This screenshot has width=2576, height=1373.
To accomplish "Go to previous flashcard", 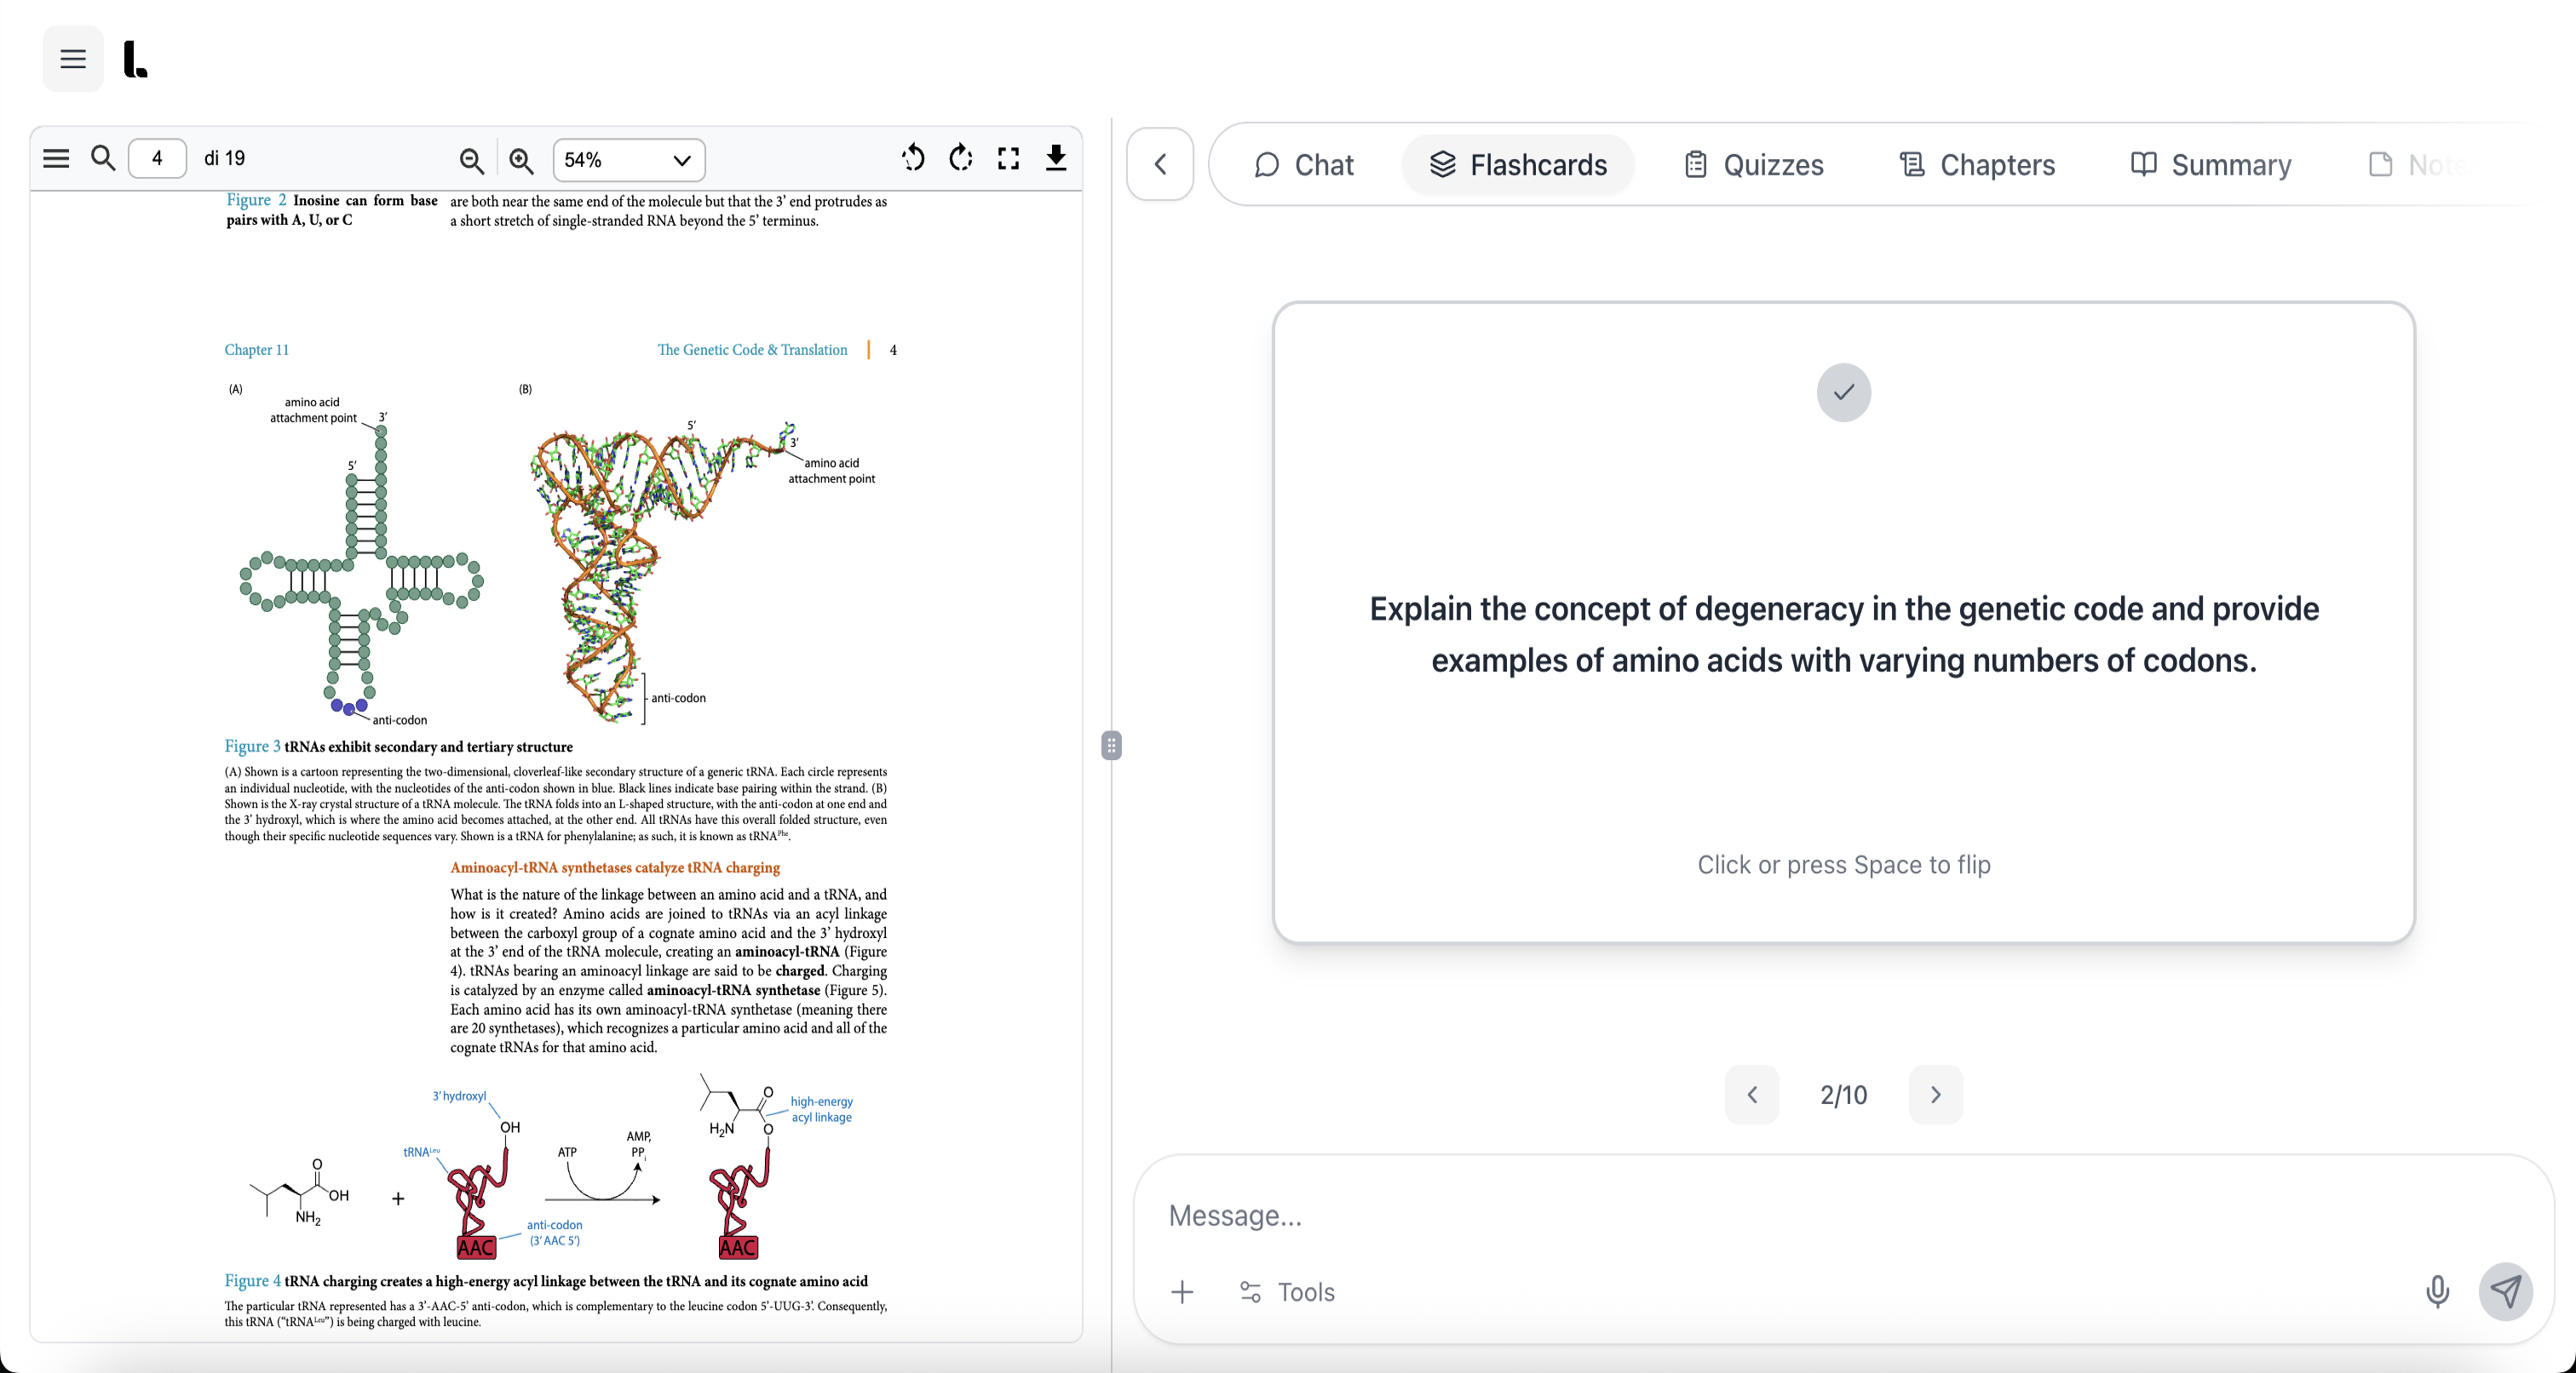I will (x=1751, y=1094).
